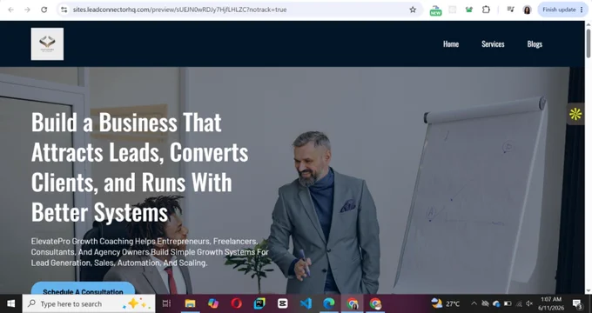The image size is (592, 313).
Task: Click the battery icon in system tray
Action: click(x=508, y=303)
